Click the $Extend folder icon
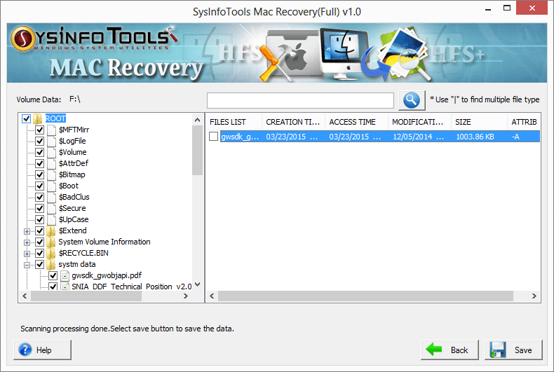Viewport: 554px width, 372px height. pos(51,230)
